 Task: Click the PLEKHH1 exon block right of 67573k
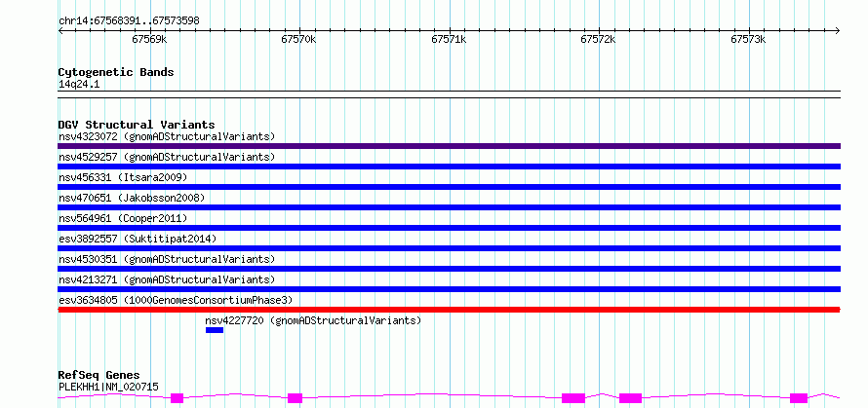pos(799,398)
